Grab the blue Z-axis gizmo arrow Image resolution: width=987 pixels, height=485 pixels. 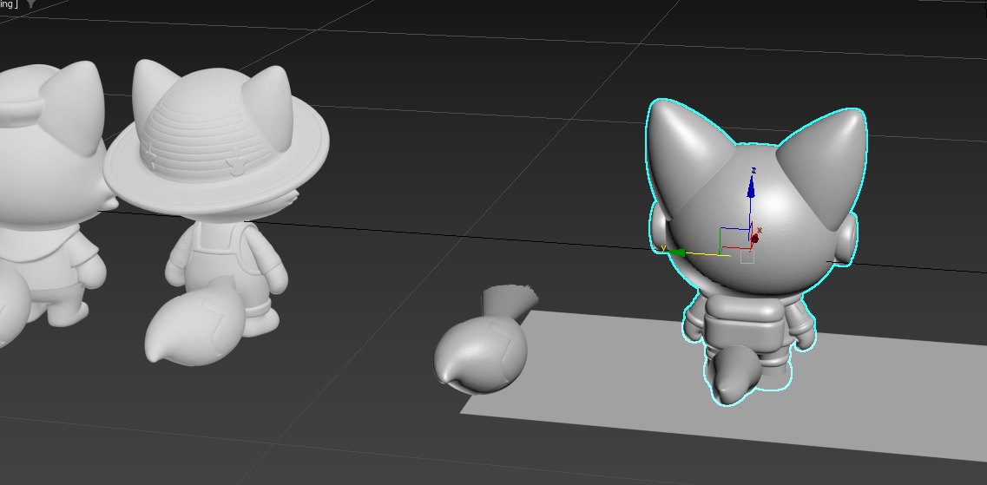(751, 186)
